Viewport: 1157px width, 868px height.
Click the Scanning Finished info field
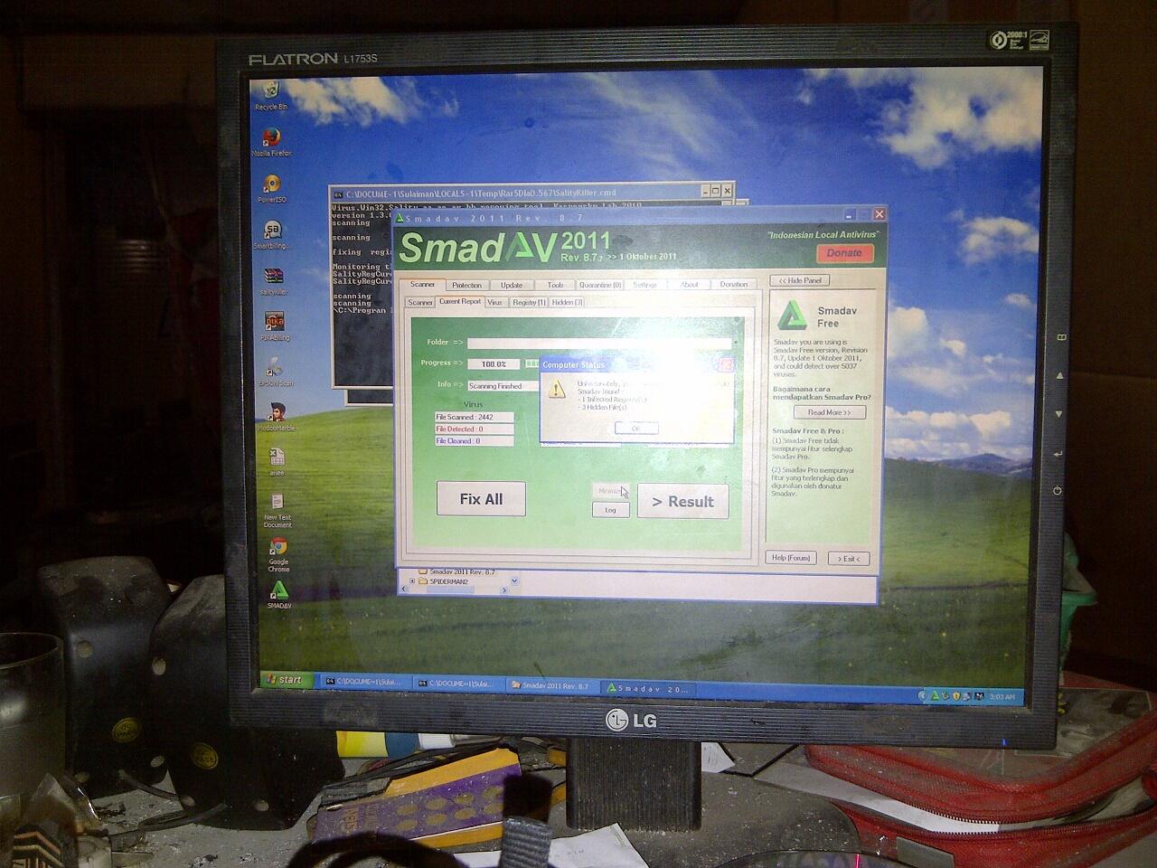[503, 386]
